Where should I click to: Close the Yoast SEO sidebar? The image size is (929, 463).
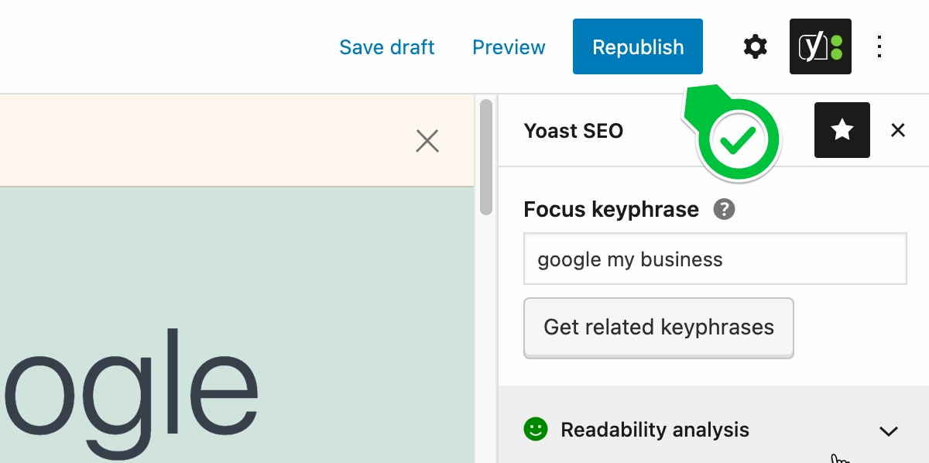[x=898, y=130]
